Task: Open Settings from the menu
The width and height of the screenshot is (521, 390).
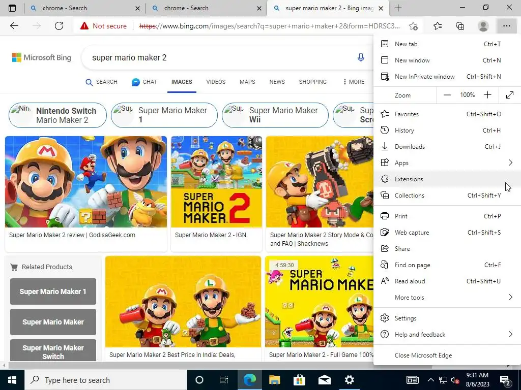Action: click(x=447, y=318)
